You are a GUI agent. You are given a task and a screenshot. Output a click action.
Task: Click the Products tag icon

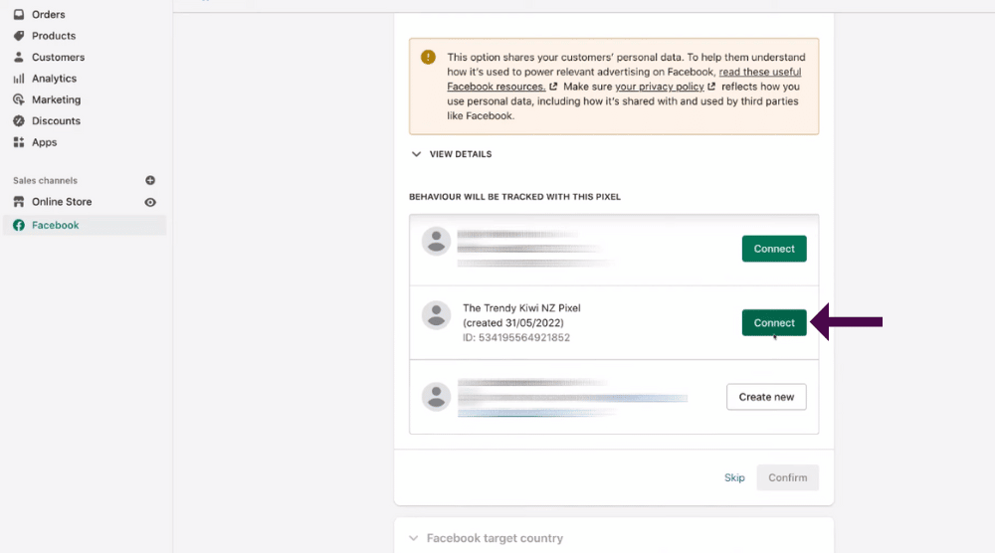[x=19, y=36]
